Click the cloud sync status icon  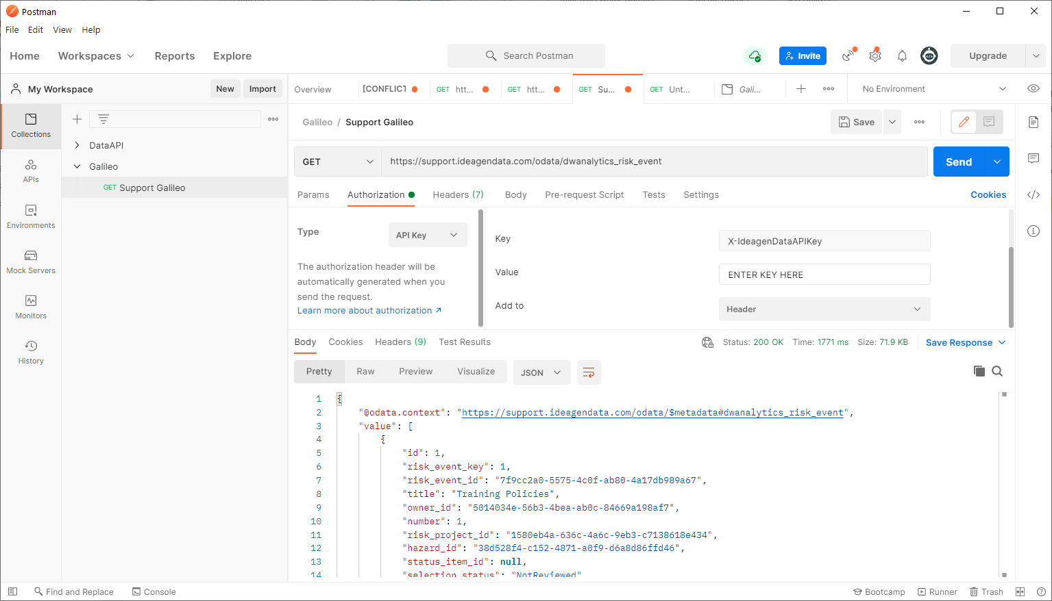click(755, 56)
